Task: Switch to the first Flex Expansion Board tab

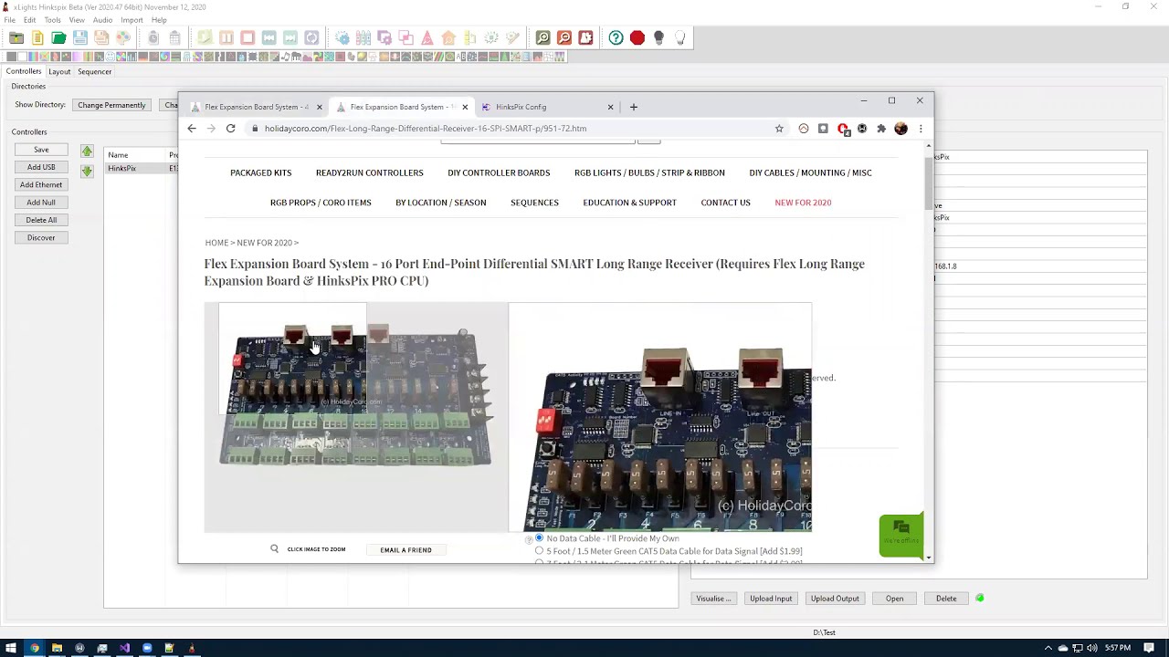Action: 256,107
